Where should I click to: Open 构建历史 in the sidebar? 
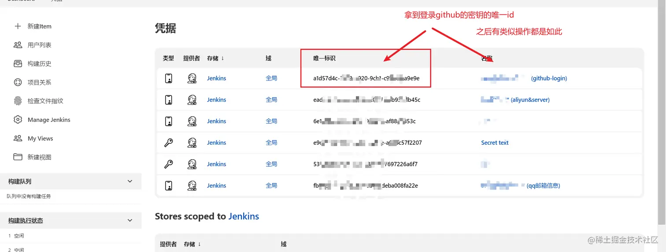pyautogui.click(x=40, y=64)
